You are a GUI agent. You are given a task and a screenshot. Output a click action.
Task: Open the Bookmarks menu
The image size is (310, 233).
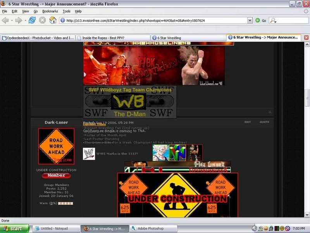pos(50,11)
